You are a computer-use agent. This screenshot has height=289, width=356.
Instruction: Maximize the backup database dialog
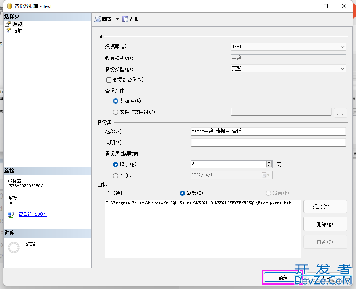point(326,6)
